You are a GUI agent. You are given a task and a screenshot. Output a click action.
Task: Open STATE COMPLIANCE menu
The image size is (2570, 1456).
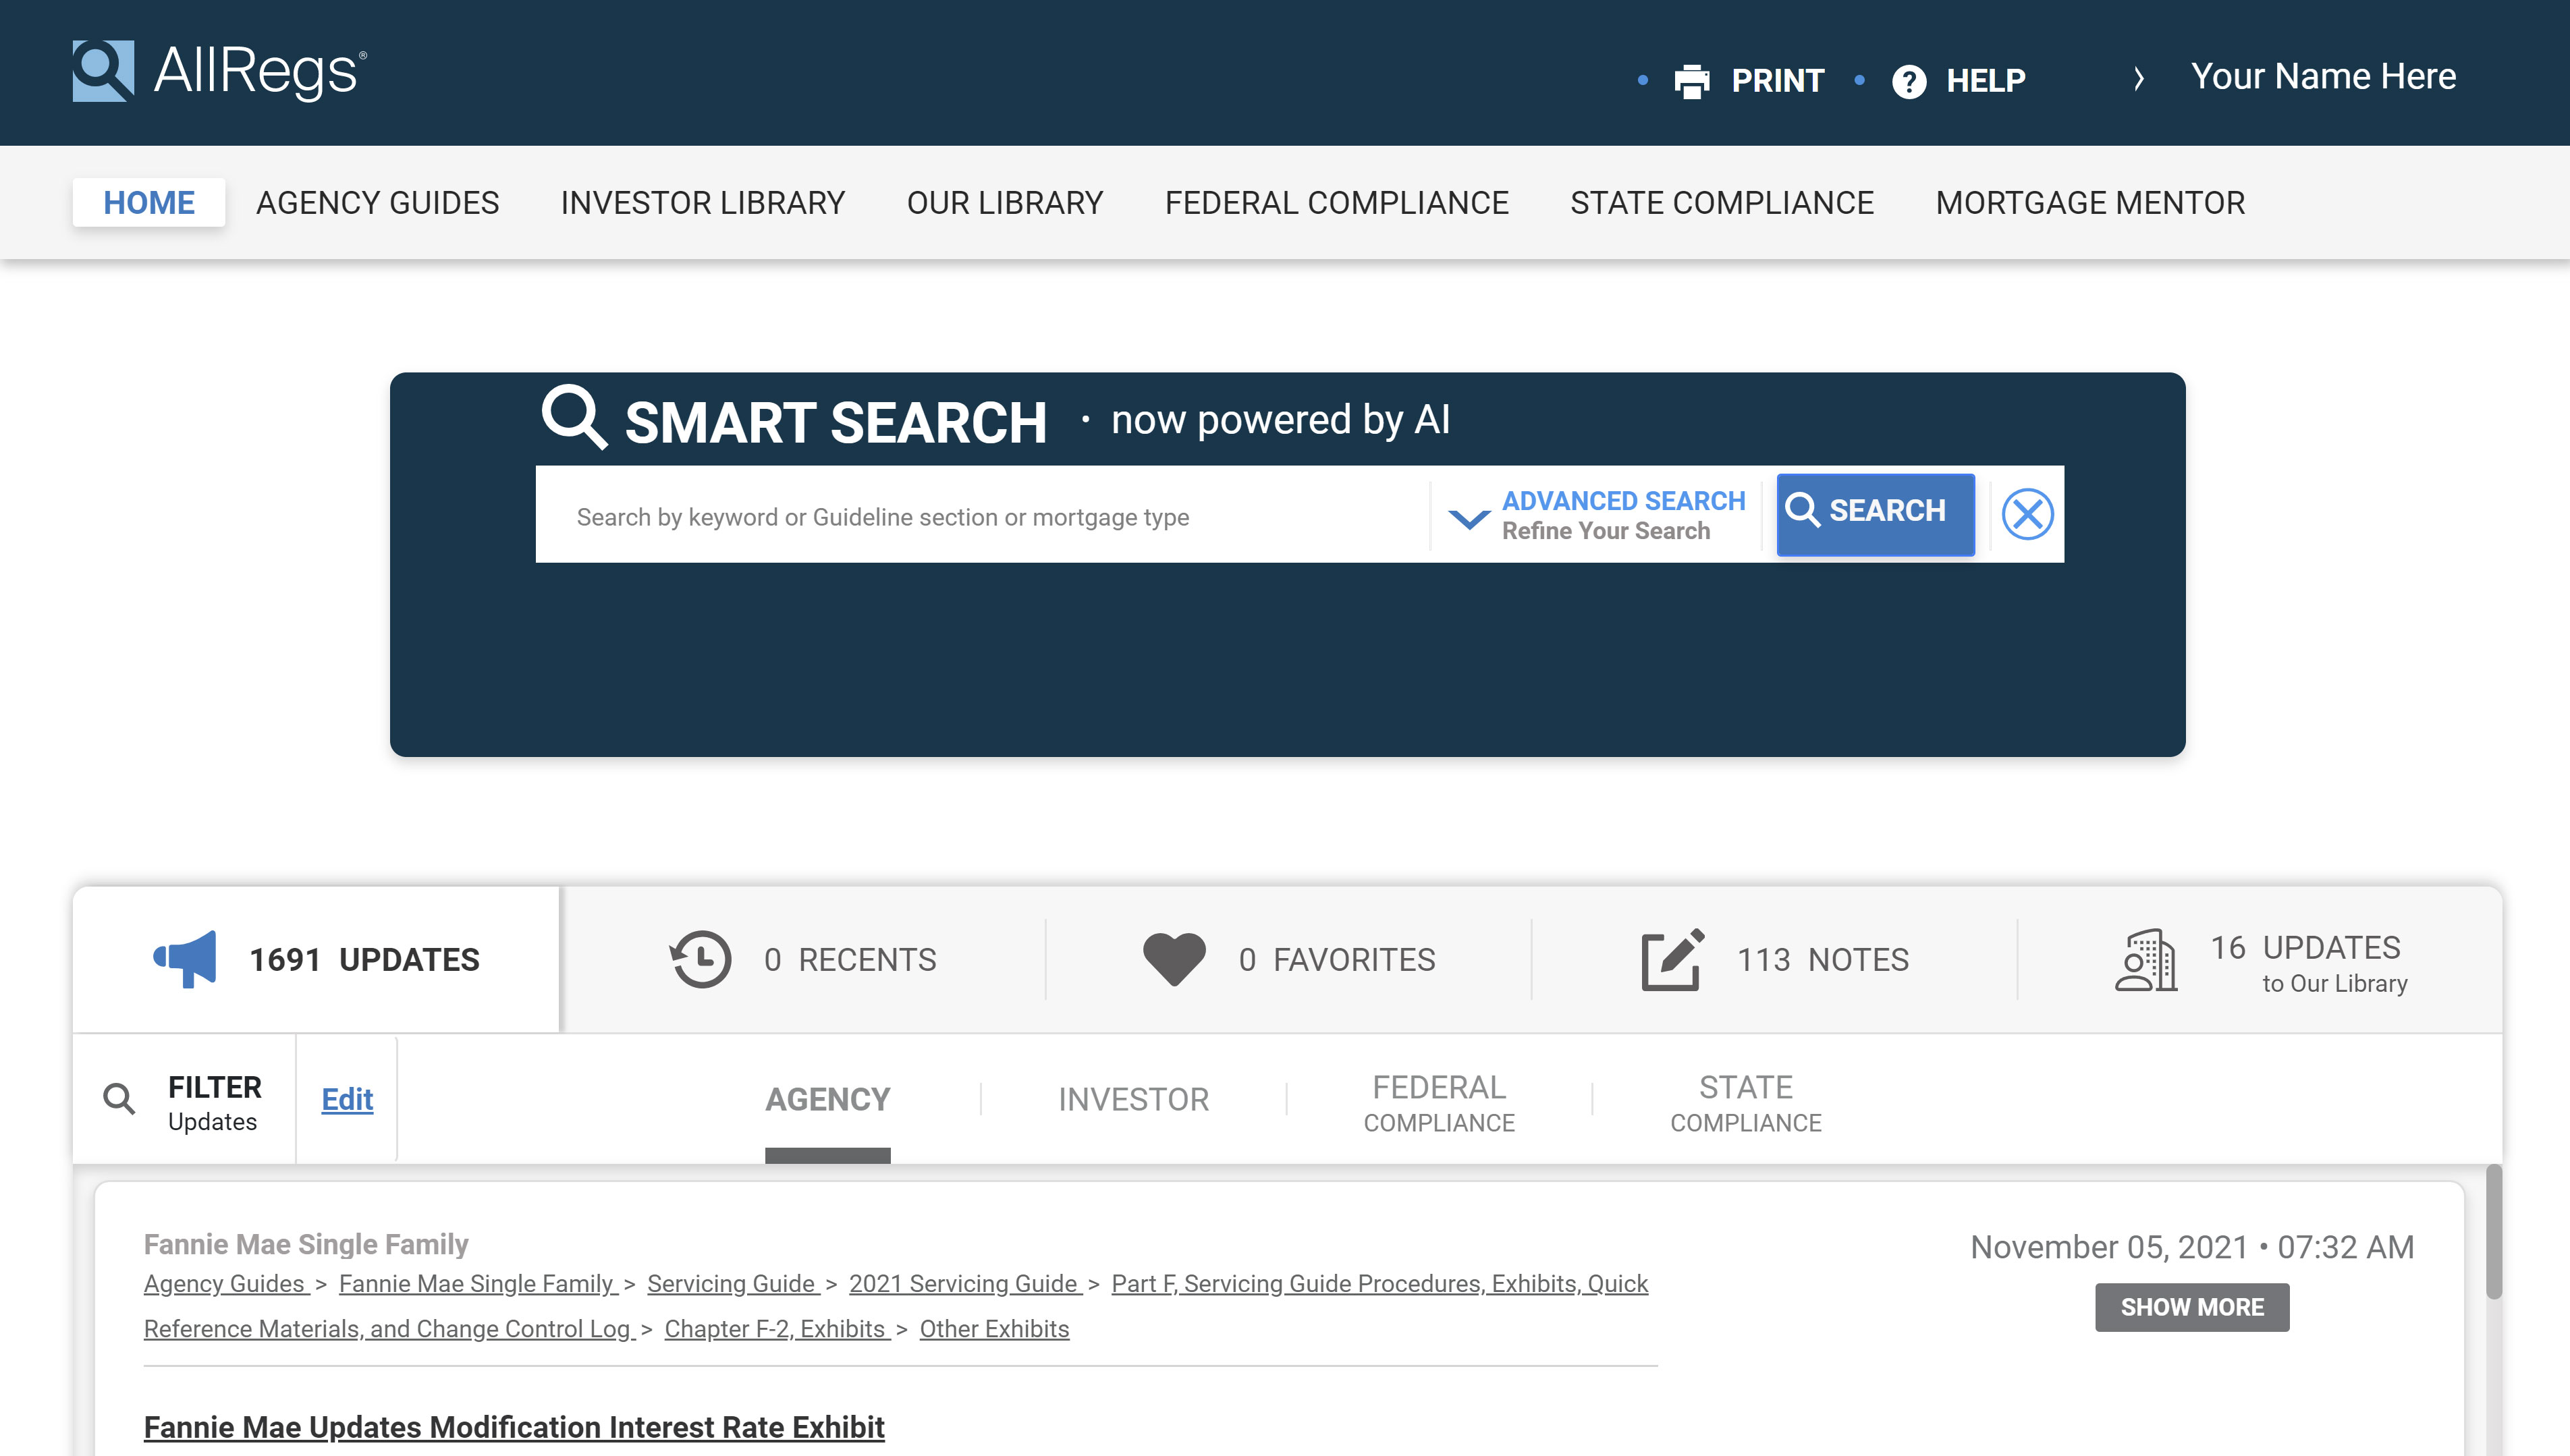pos(1722,203)
